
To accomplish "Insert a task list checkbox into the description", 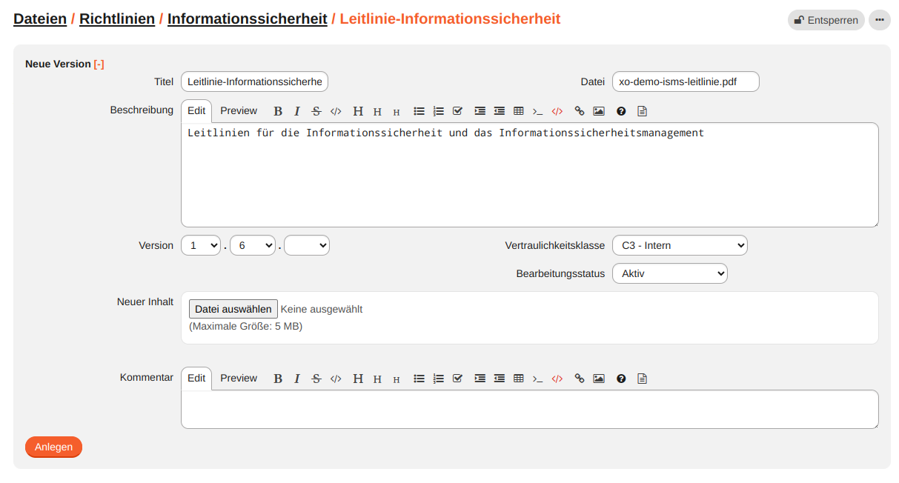I will point(457,111).
